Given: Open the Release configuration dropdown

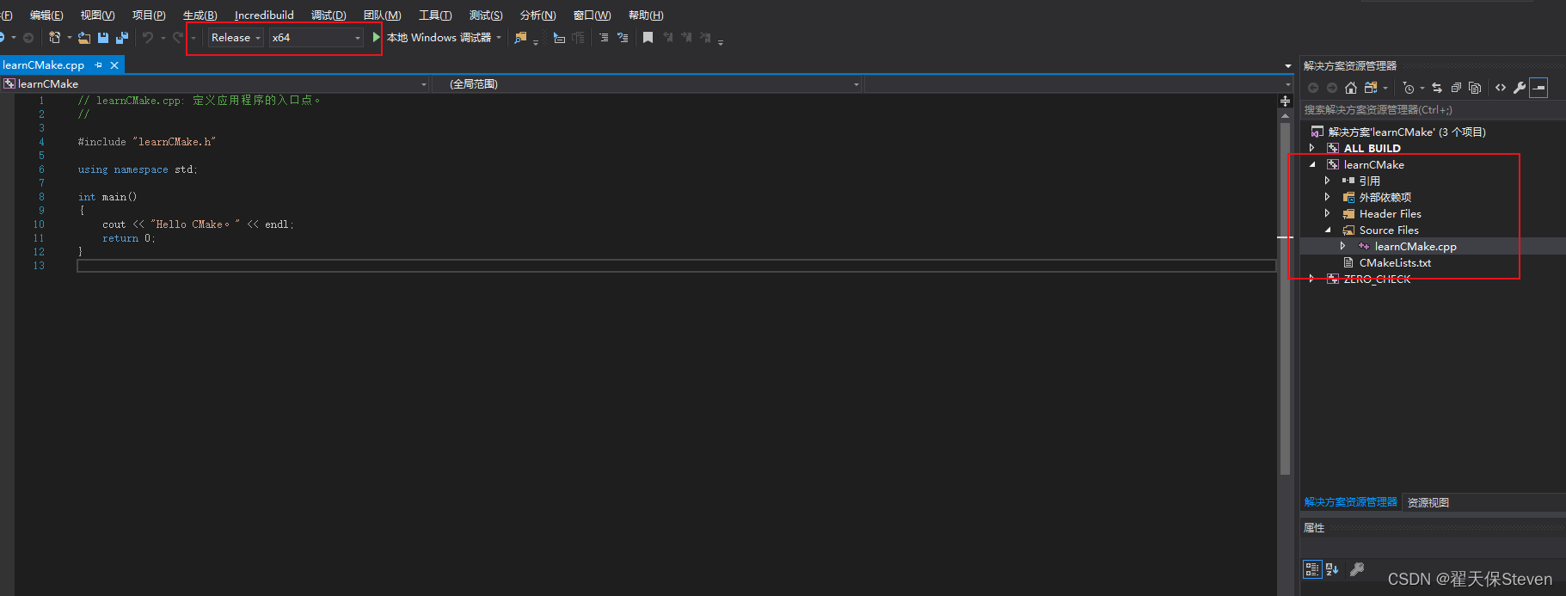Looking at the screenshot, I should pyautogui.click(x=236, y=38).
